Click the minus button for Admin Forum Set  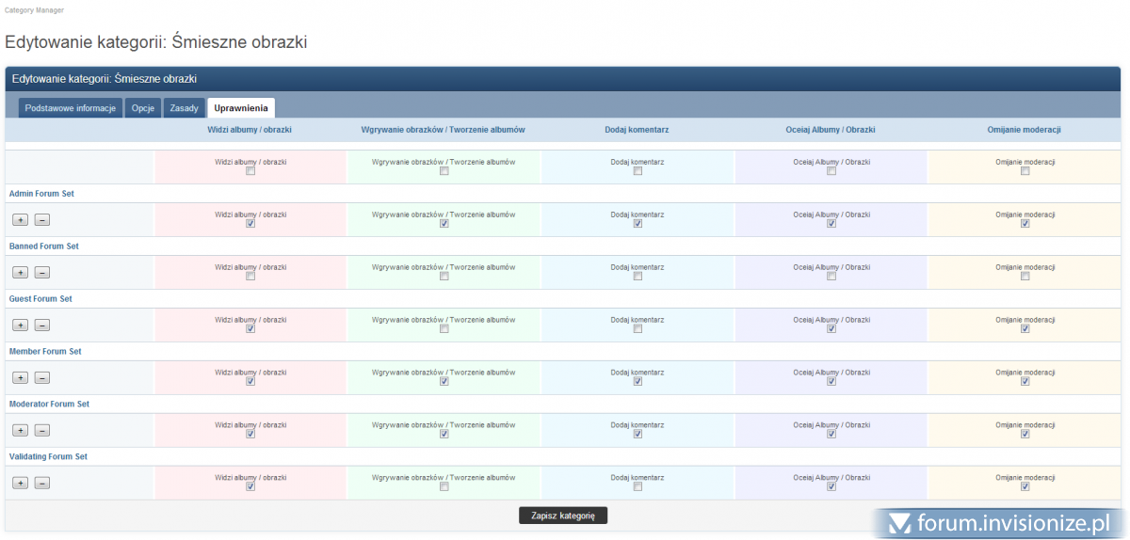pyautogui.click(x=42, y=219)
